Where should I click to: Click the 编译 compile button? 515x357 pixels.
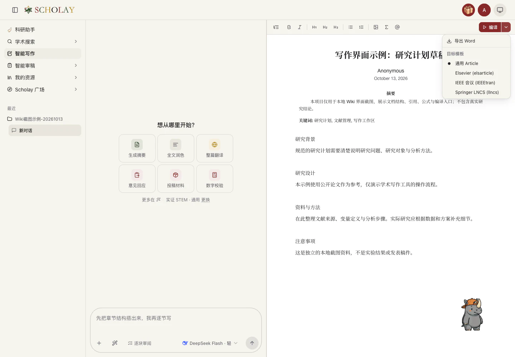[x=490, y=27]
